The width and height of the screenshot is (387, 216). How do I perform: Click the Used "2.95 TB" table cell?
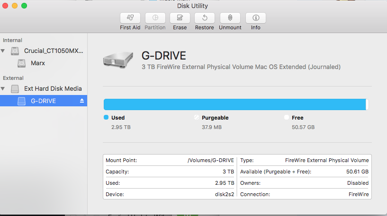225,183
